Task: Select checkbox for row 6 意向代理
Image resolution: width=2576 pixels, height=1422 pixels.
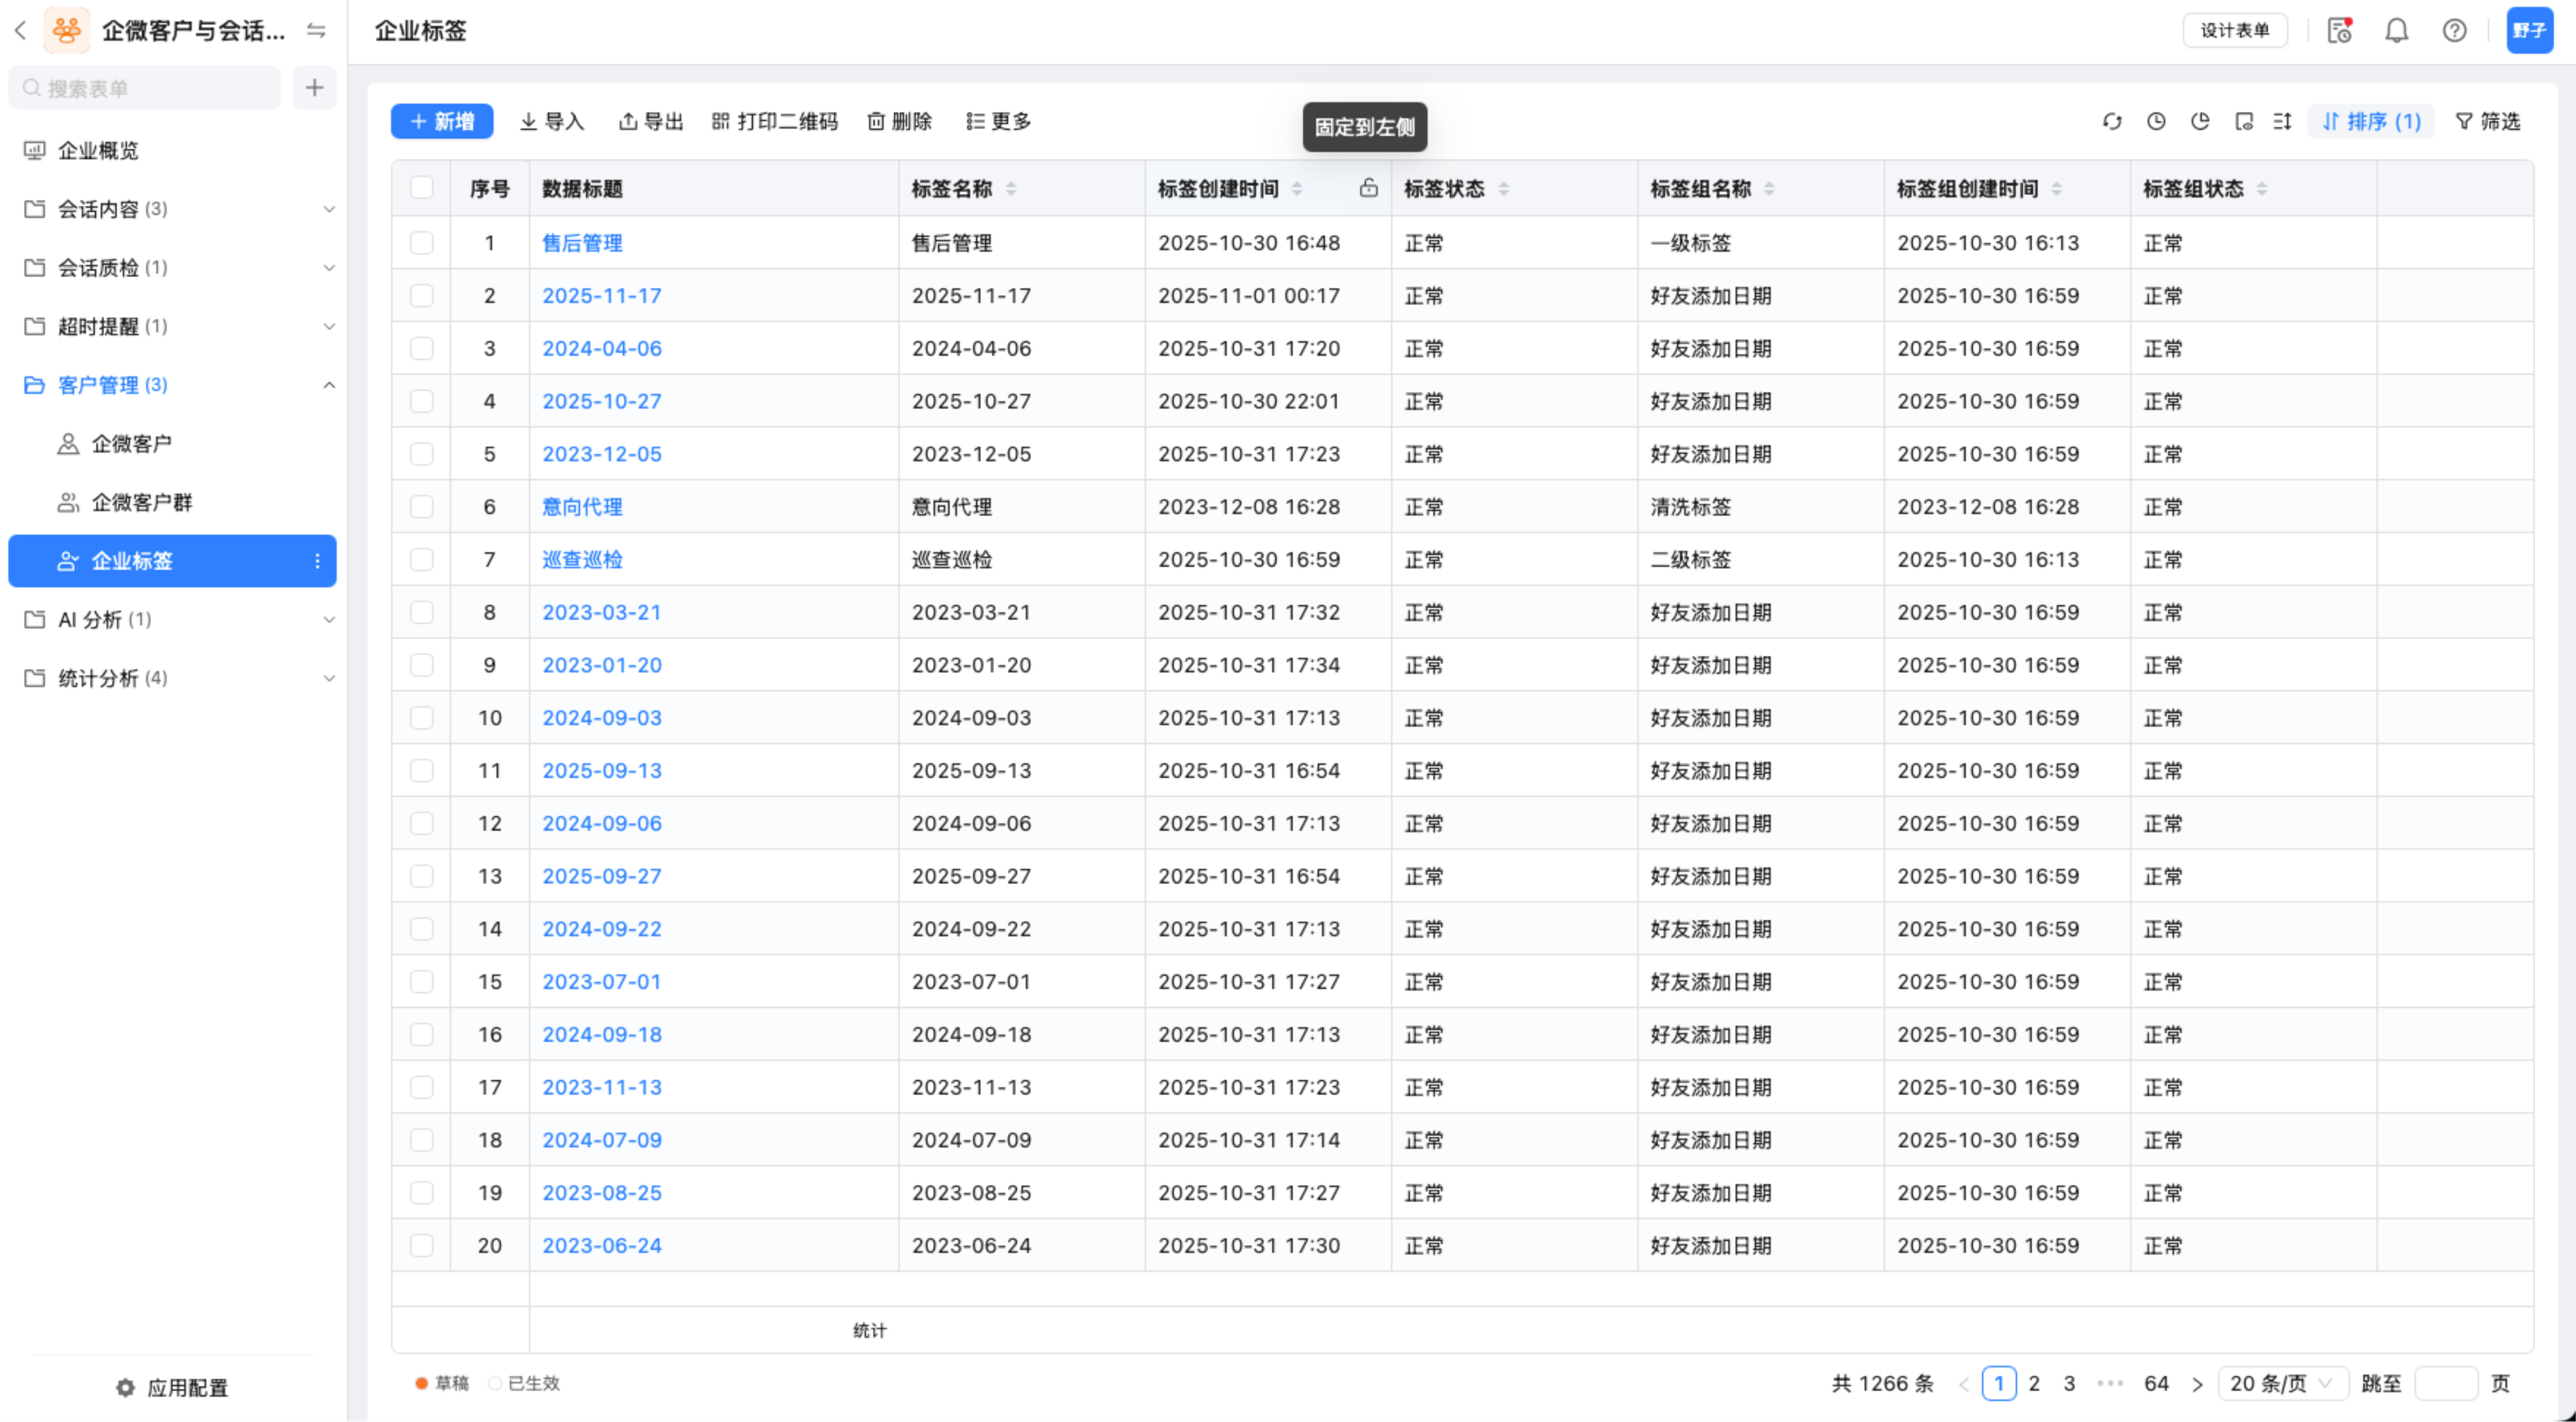Action: [421, 507]
